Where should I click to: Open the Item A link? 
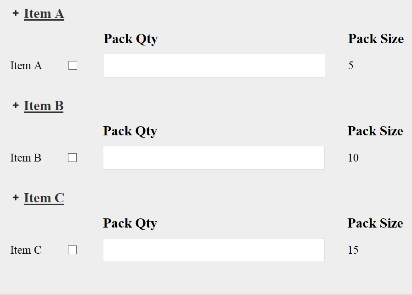tap(44, 13)
